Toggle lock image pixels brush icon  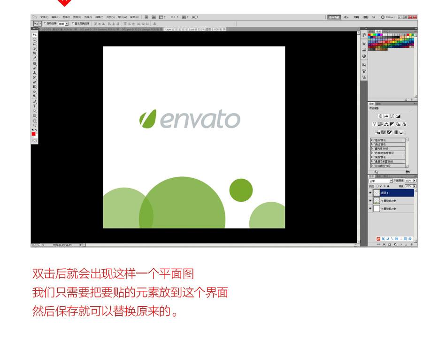point(381,186)
